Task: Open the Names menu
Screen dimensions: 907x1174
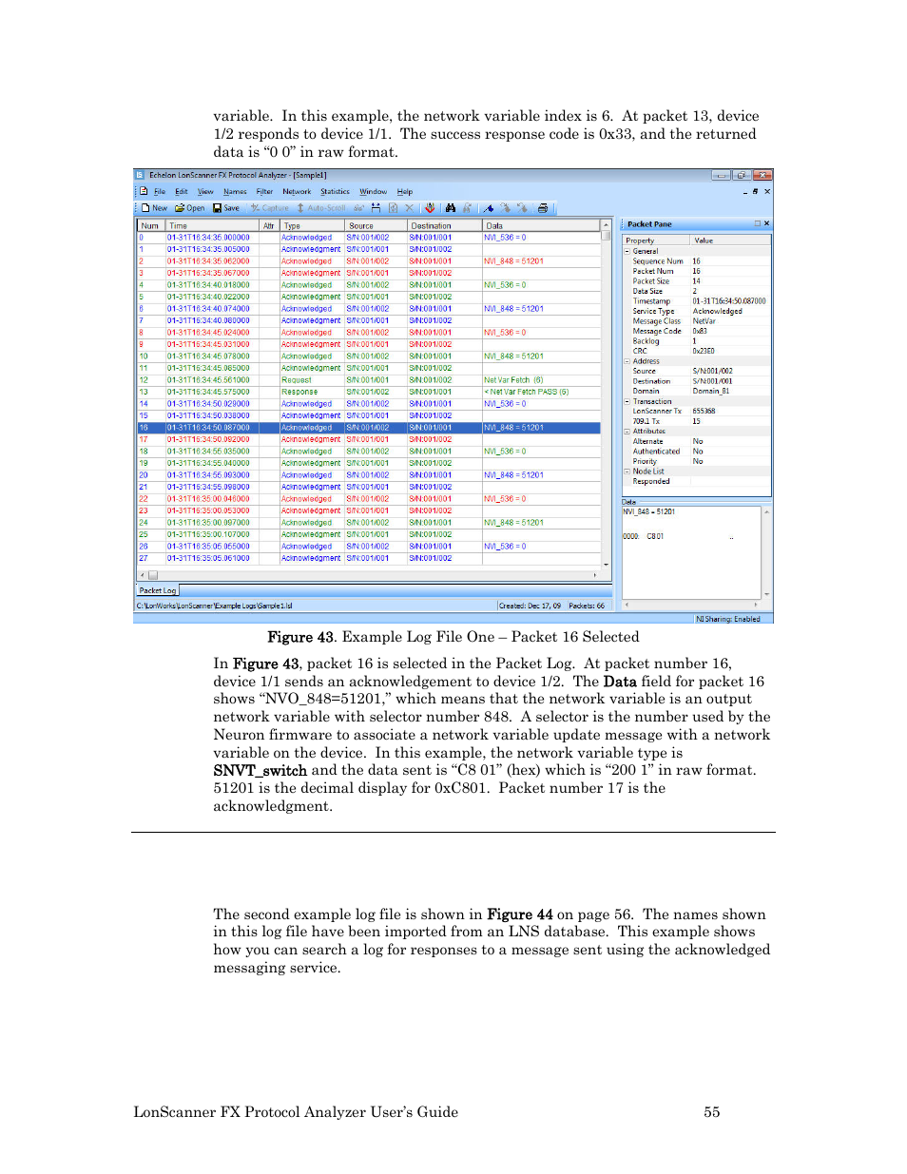Action: [235, 192]
